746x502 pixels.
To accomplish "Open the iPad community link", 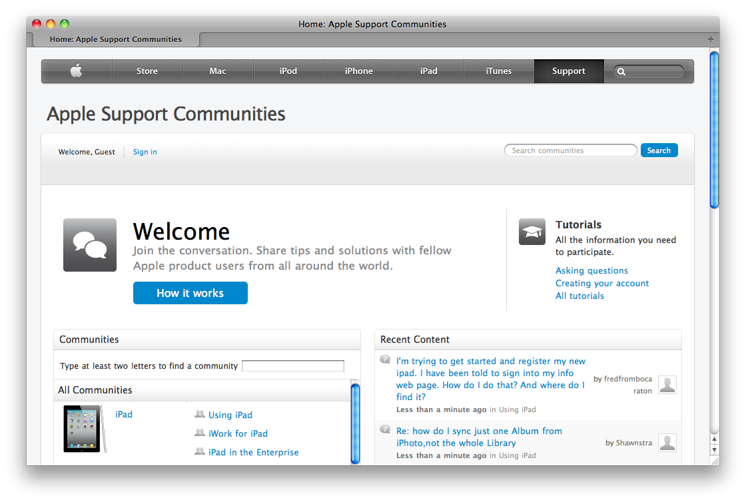I will pyautogui.click(x=124, y=415).
